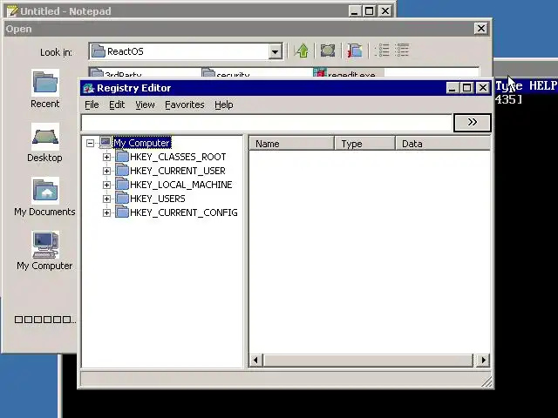
Task: Click the desktop view icon in Open dialog toolbar
Action: tap(328, 51)
